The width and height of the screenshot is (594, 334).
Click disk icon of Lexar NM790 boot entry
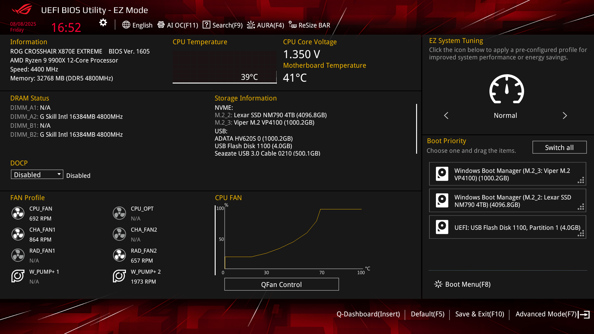[442, 200]
